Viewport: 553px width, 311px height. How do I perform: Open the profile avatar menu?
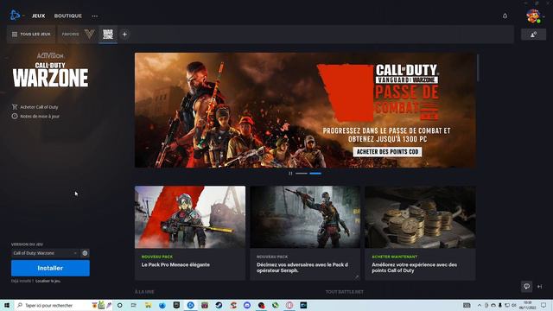coord(533,16)
